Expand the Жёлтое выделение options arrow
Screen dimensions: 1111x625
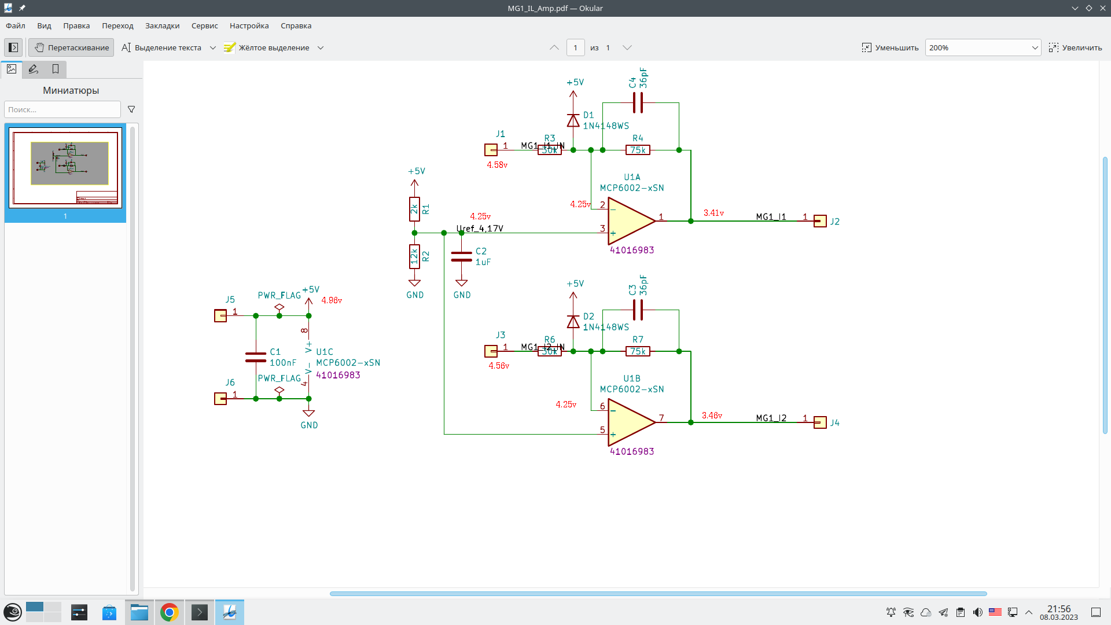321,47
